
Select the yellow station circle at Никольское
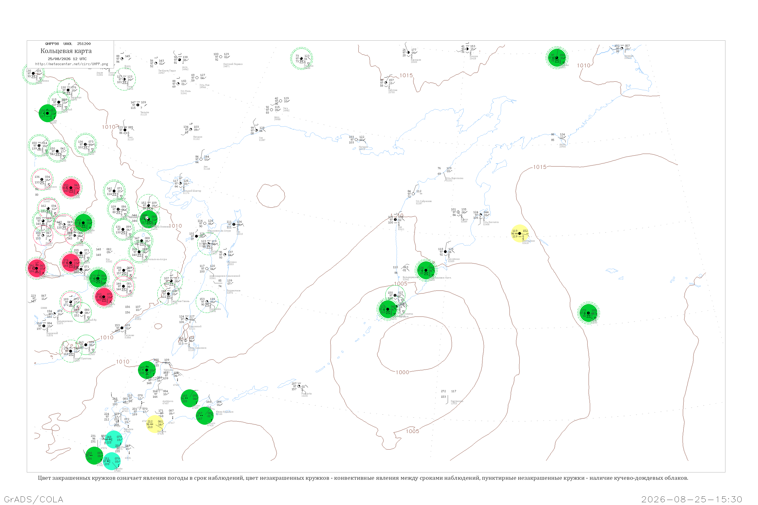(x=520, y=234)
